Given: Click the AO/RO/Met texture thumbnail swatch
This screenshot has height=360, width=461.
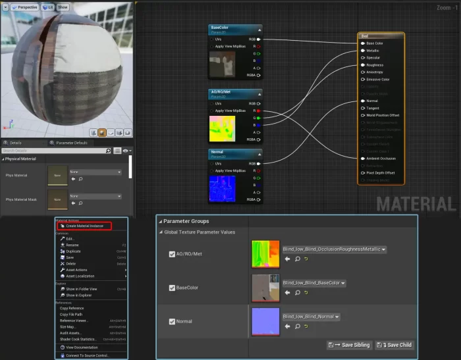Looking at the screenshot, I should pyautogui.click(x=265, y=254).
